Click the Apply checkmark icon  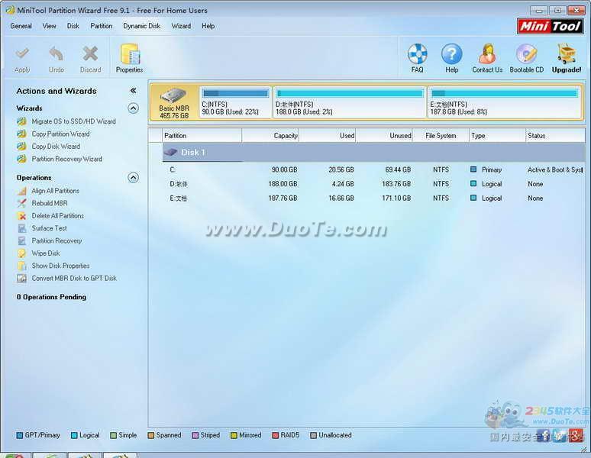click(22, 54)
